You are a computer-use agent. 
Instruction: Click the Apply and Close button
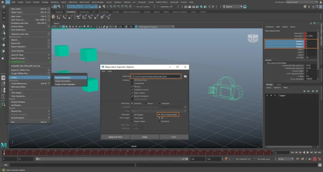pyautogui.click(x=115, y=137)
